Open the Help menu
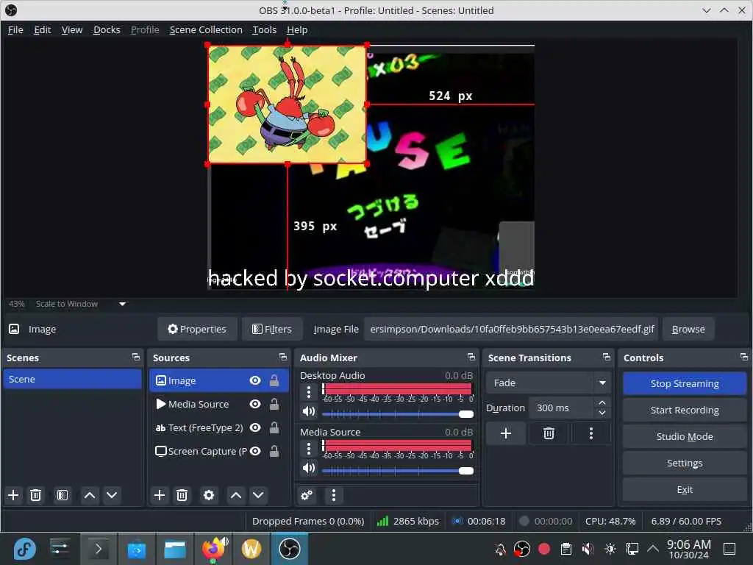 [297, 29]
